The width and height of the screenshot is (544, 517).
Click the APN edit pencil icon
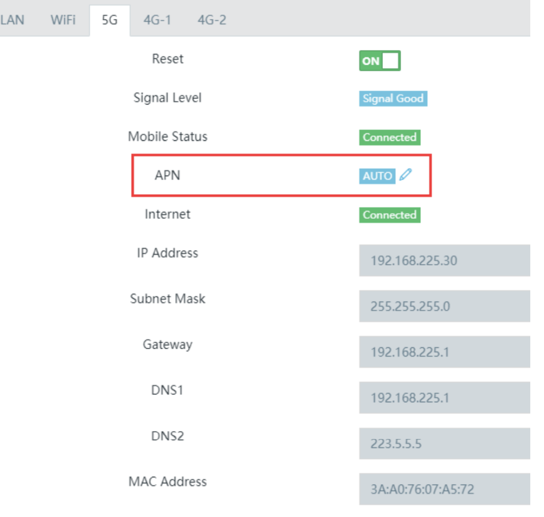coord(405,175)
